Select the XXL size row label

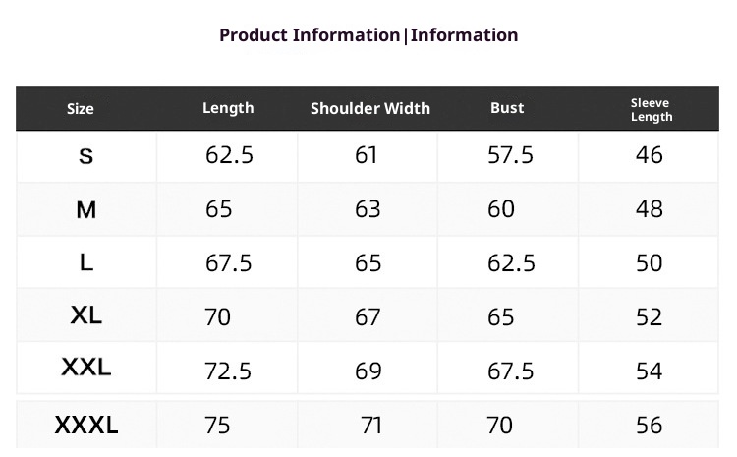[x=86, y=369]
